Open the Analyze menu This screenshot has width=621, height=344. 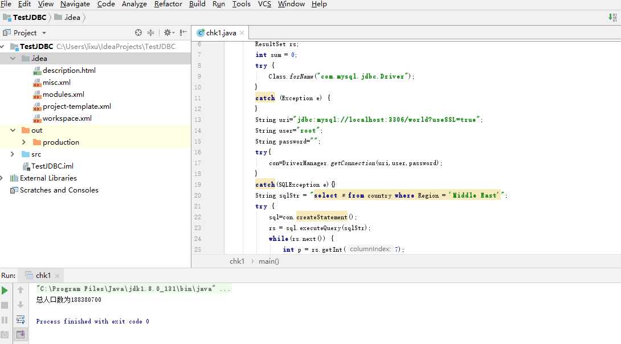pyautogui.click(x=134, y=4)
